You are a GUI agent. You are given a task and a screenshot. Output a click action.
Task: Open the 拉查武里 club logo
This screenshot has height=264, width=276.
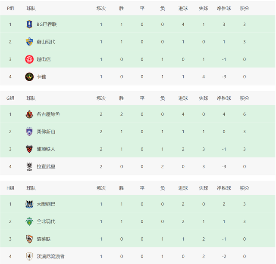click(x=29, y=166)
